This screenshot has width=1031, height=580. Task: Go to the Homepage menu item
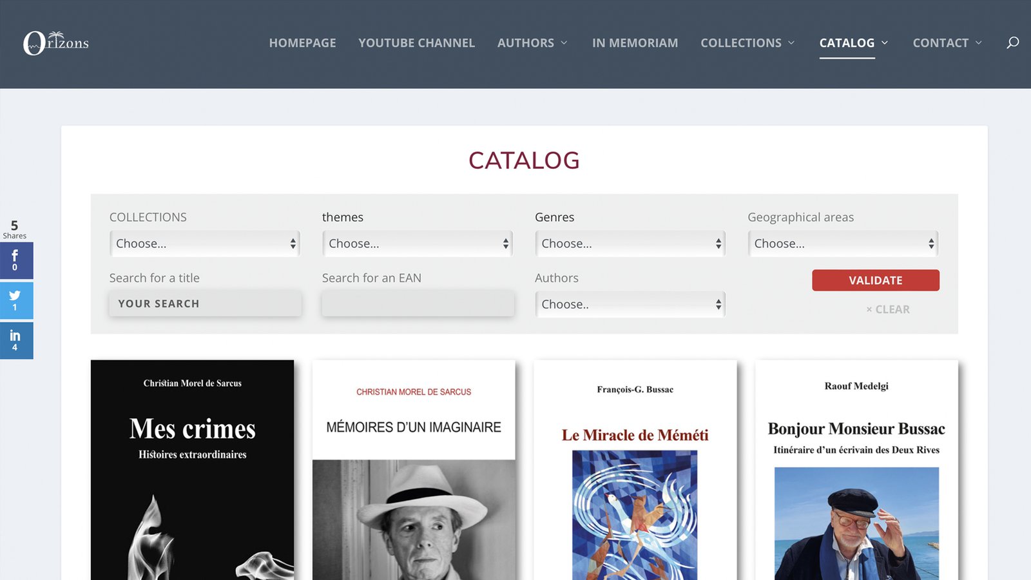coord(303,43)
